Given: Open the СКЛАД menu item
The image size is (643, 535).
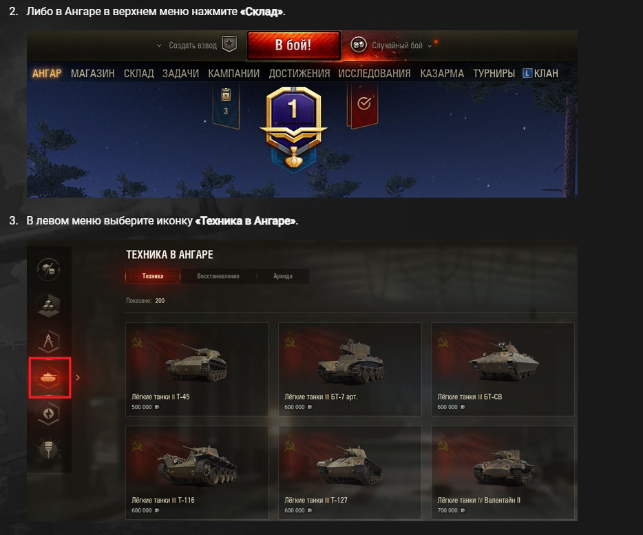Looking at the screenshot, I should coord(138,74).
